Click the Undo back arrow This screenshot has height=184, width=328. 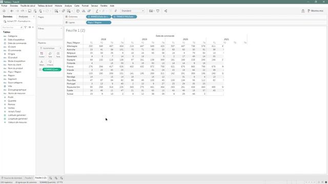12,11
